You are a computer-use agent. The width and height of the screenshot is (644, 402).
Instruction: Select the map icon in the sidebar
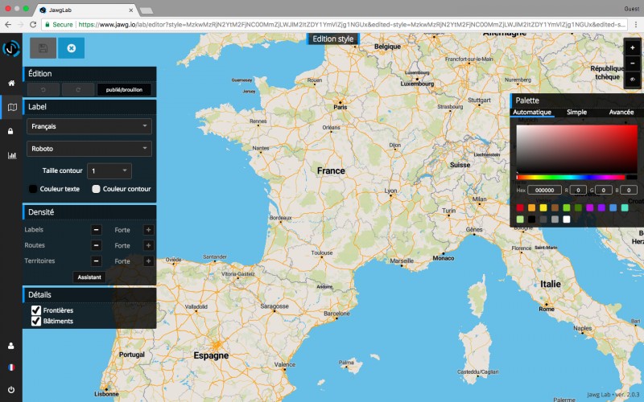point(12,107)
